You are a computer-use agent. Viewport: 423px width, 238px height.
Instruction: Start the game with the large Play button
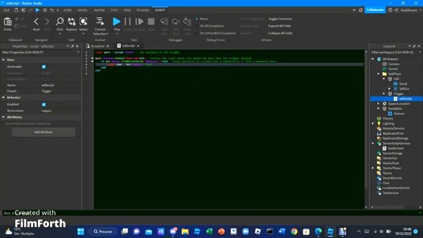click(x=117, y=21)
